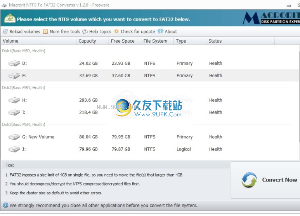This screenshot has height=216, width=300.
Task: Sort by Status column header
Action: coord(240,41)
